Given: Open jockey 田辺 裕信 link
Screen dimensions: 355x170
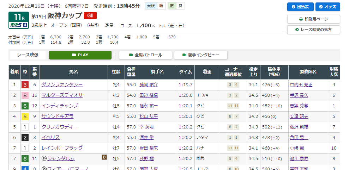Looking at the screenshot, I should pyautogui.click(x=149, y=95).
